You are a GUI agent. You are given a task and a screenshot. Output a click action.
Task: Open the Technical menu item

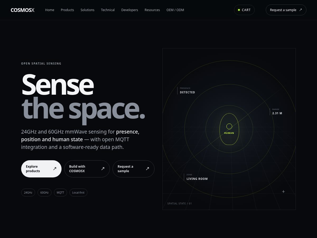coord(108,10)
